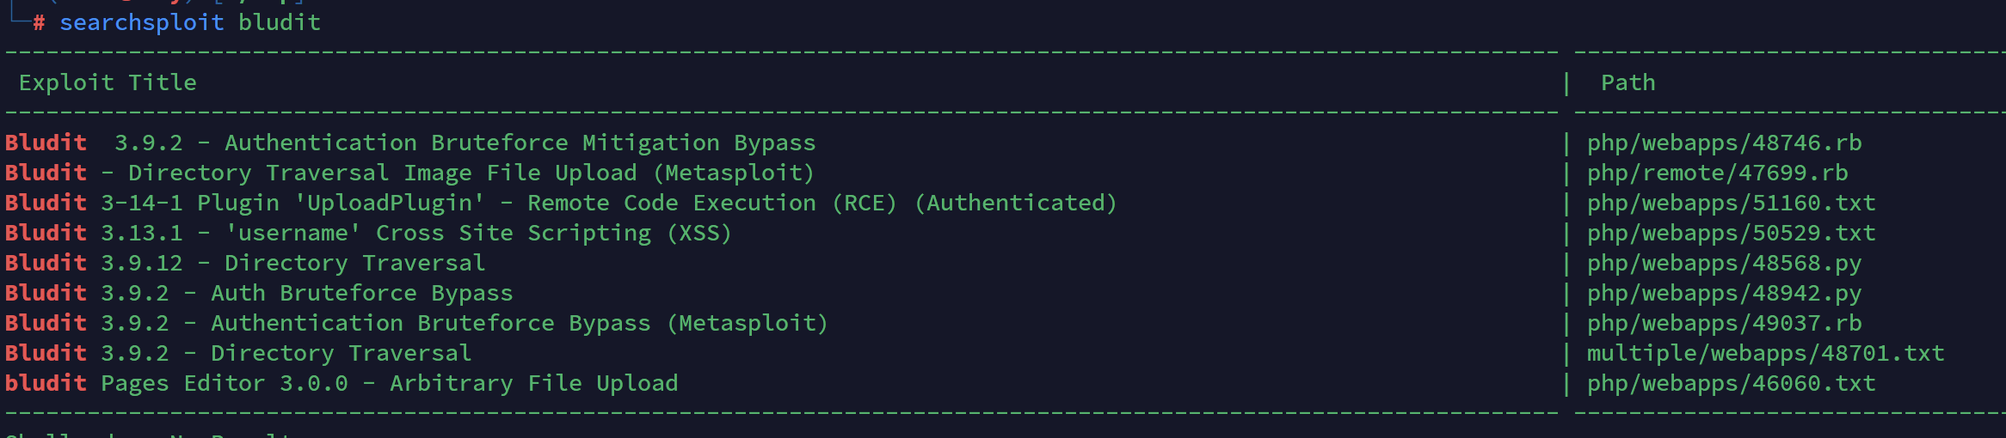Click the Directory Traversal Image File Upload entry
The width and height of the screenshot is (2006, 438).
click(x=409, y=173)
